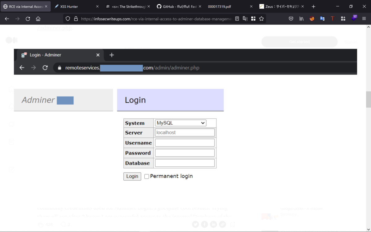Click the QR grid icon in the address bar
The height and width of the screenshot is (232, 371).
[253, 19]
